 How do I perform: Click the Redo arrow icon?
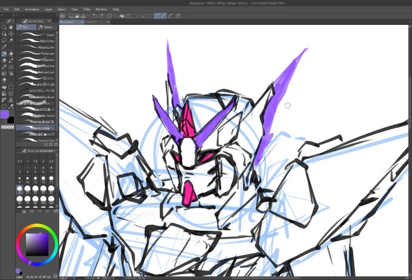[101, 16]
